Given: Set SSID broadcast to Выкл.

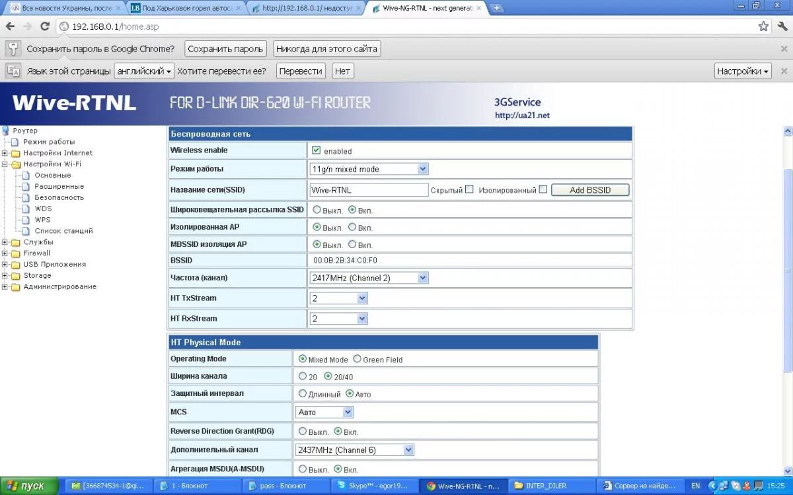Looking at the screenshot, I should tap(317, 210).
